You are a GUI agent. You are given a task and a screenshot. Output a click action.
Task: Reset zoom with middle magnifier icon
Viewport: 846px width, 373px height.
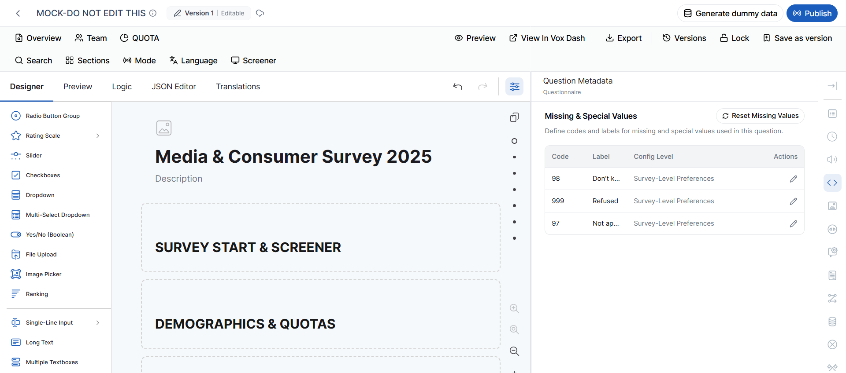click(514, 329)
